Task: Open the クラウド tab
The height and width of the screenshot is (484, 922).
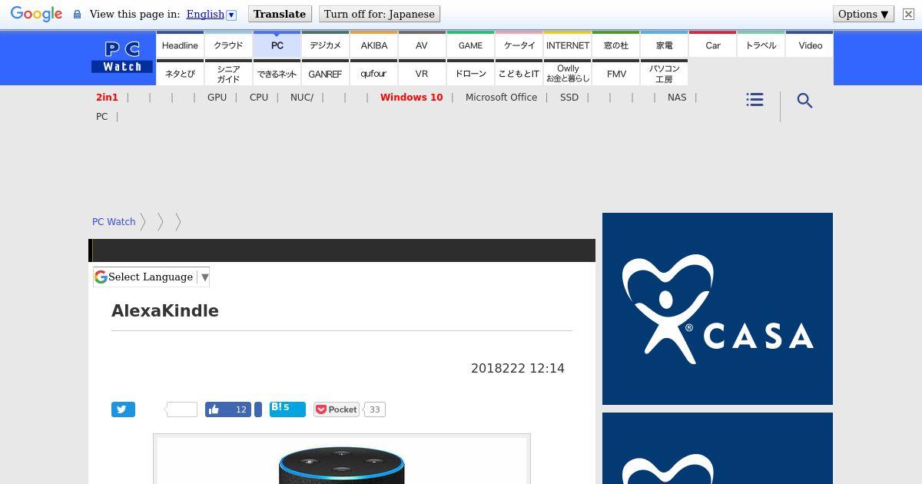Action: [x=228, y=45]
